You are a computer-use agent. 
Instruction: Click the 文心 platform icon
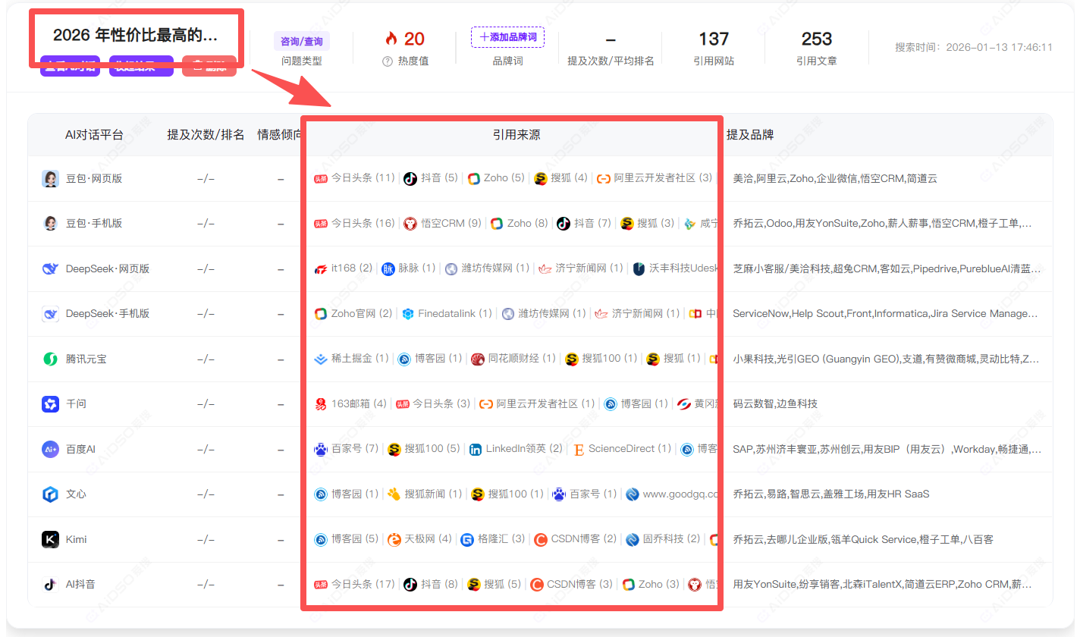click(x=50, y=494)
